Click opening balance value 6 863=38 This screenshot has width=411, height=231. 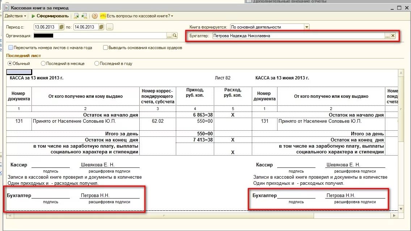[203, 115]
